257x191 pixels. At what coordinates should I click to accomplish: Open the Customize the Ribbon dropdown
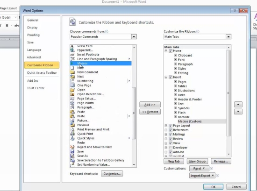(x=228, y=37)
